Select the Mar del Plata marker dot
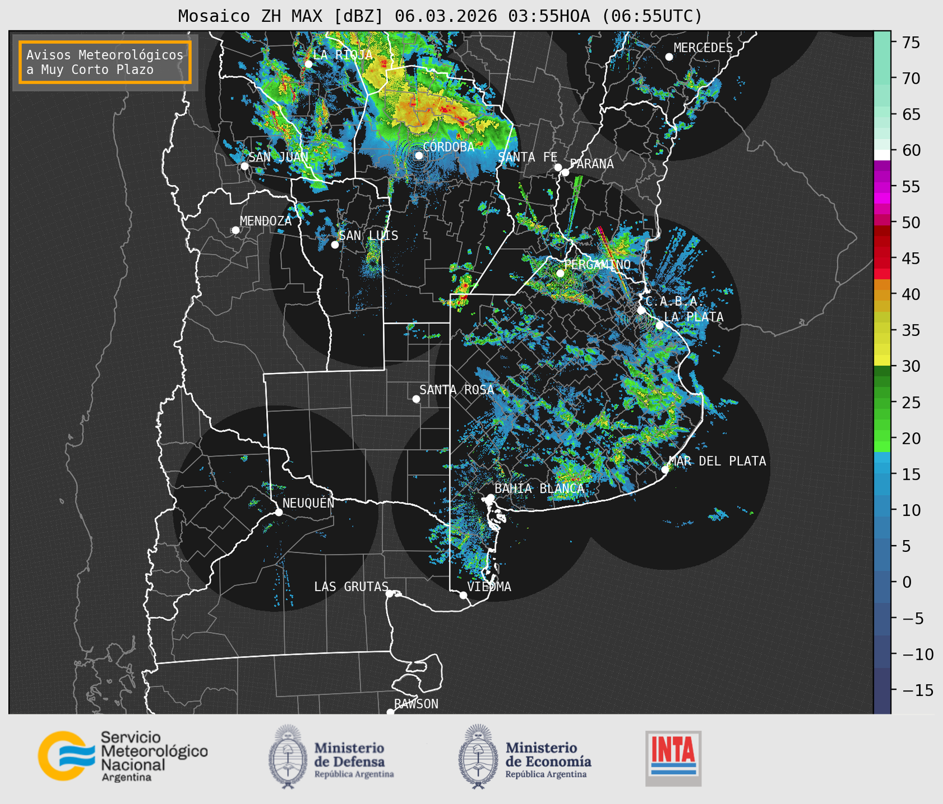The height and width of the screenshot is (804, 943). click(x=665, y=470)
